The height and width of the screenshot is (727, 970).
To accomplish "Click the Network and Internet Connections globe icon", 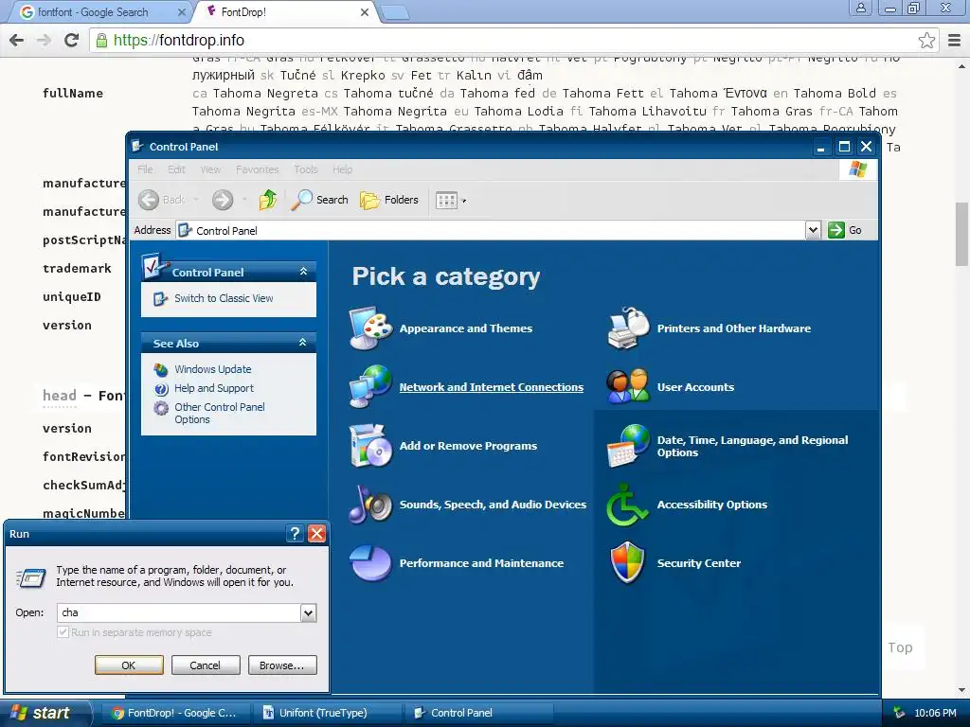I will point(370,387).
